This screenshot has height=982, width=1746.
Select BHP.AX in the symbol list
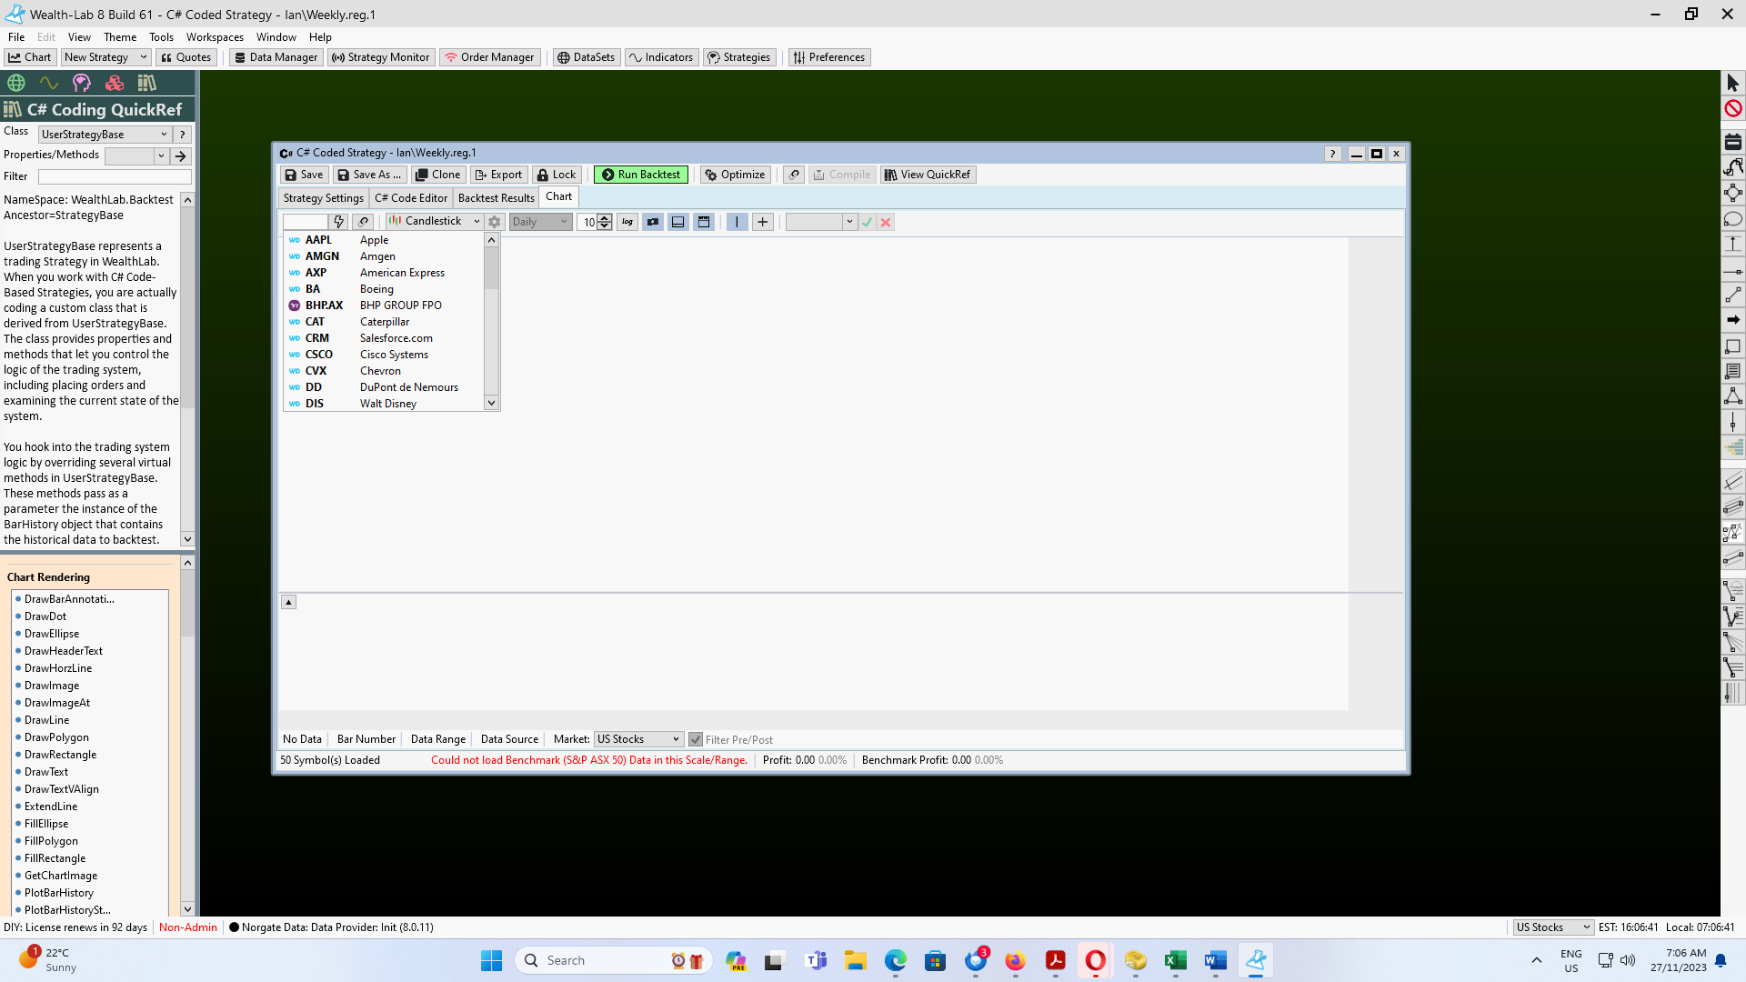click(x=324, y=306)
